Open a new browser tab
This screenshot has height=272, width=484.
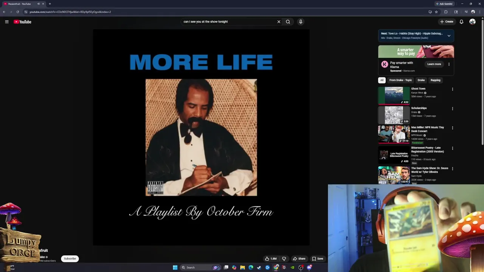tap(50, 4)
